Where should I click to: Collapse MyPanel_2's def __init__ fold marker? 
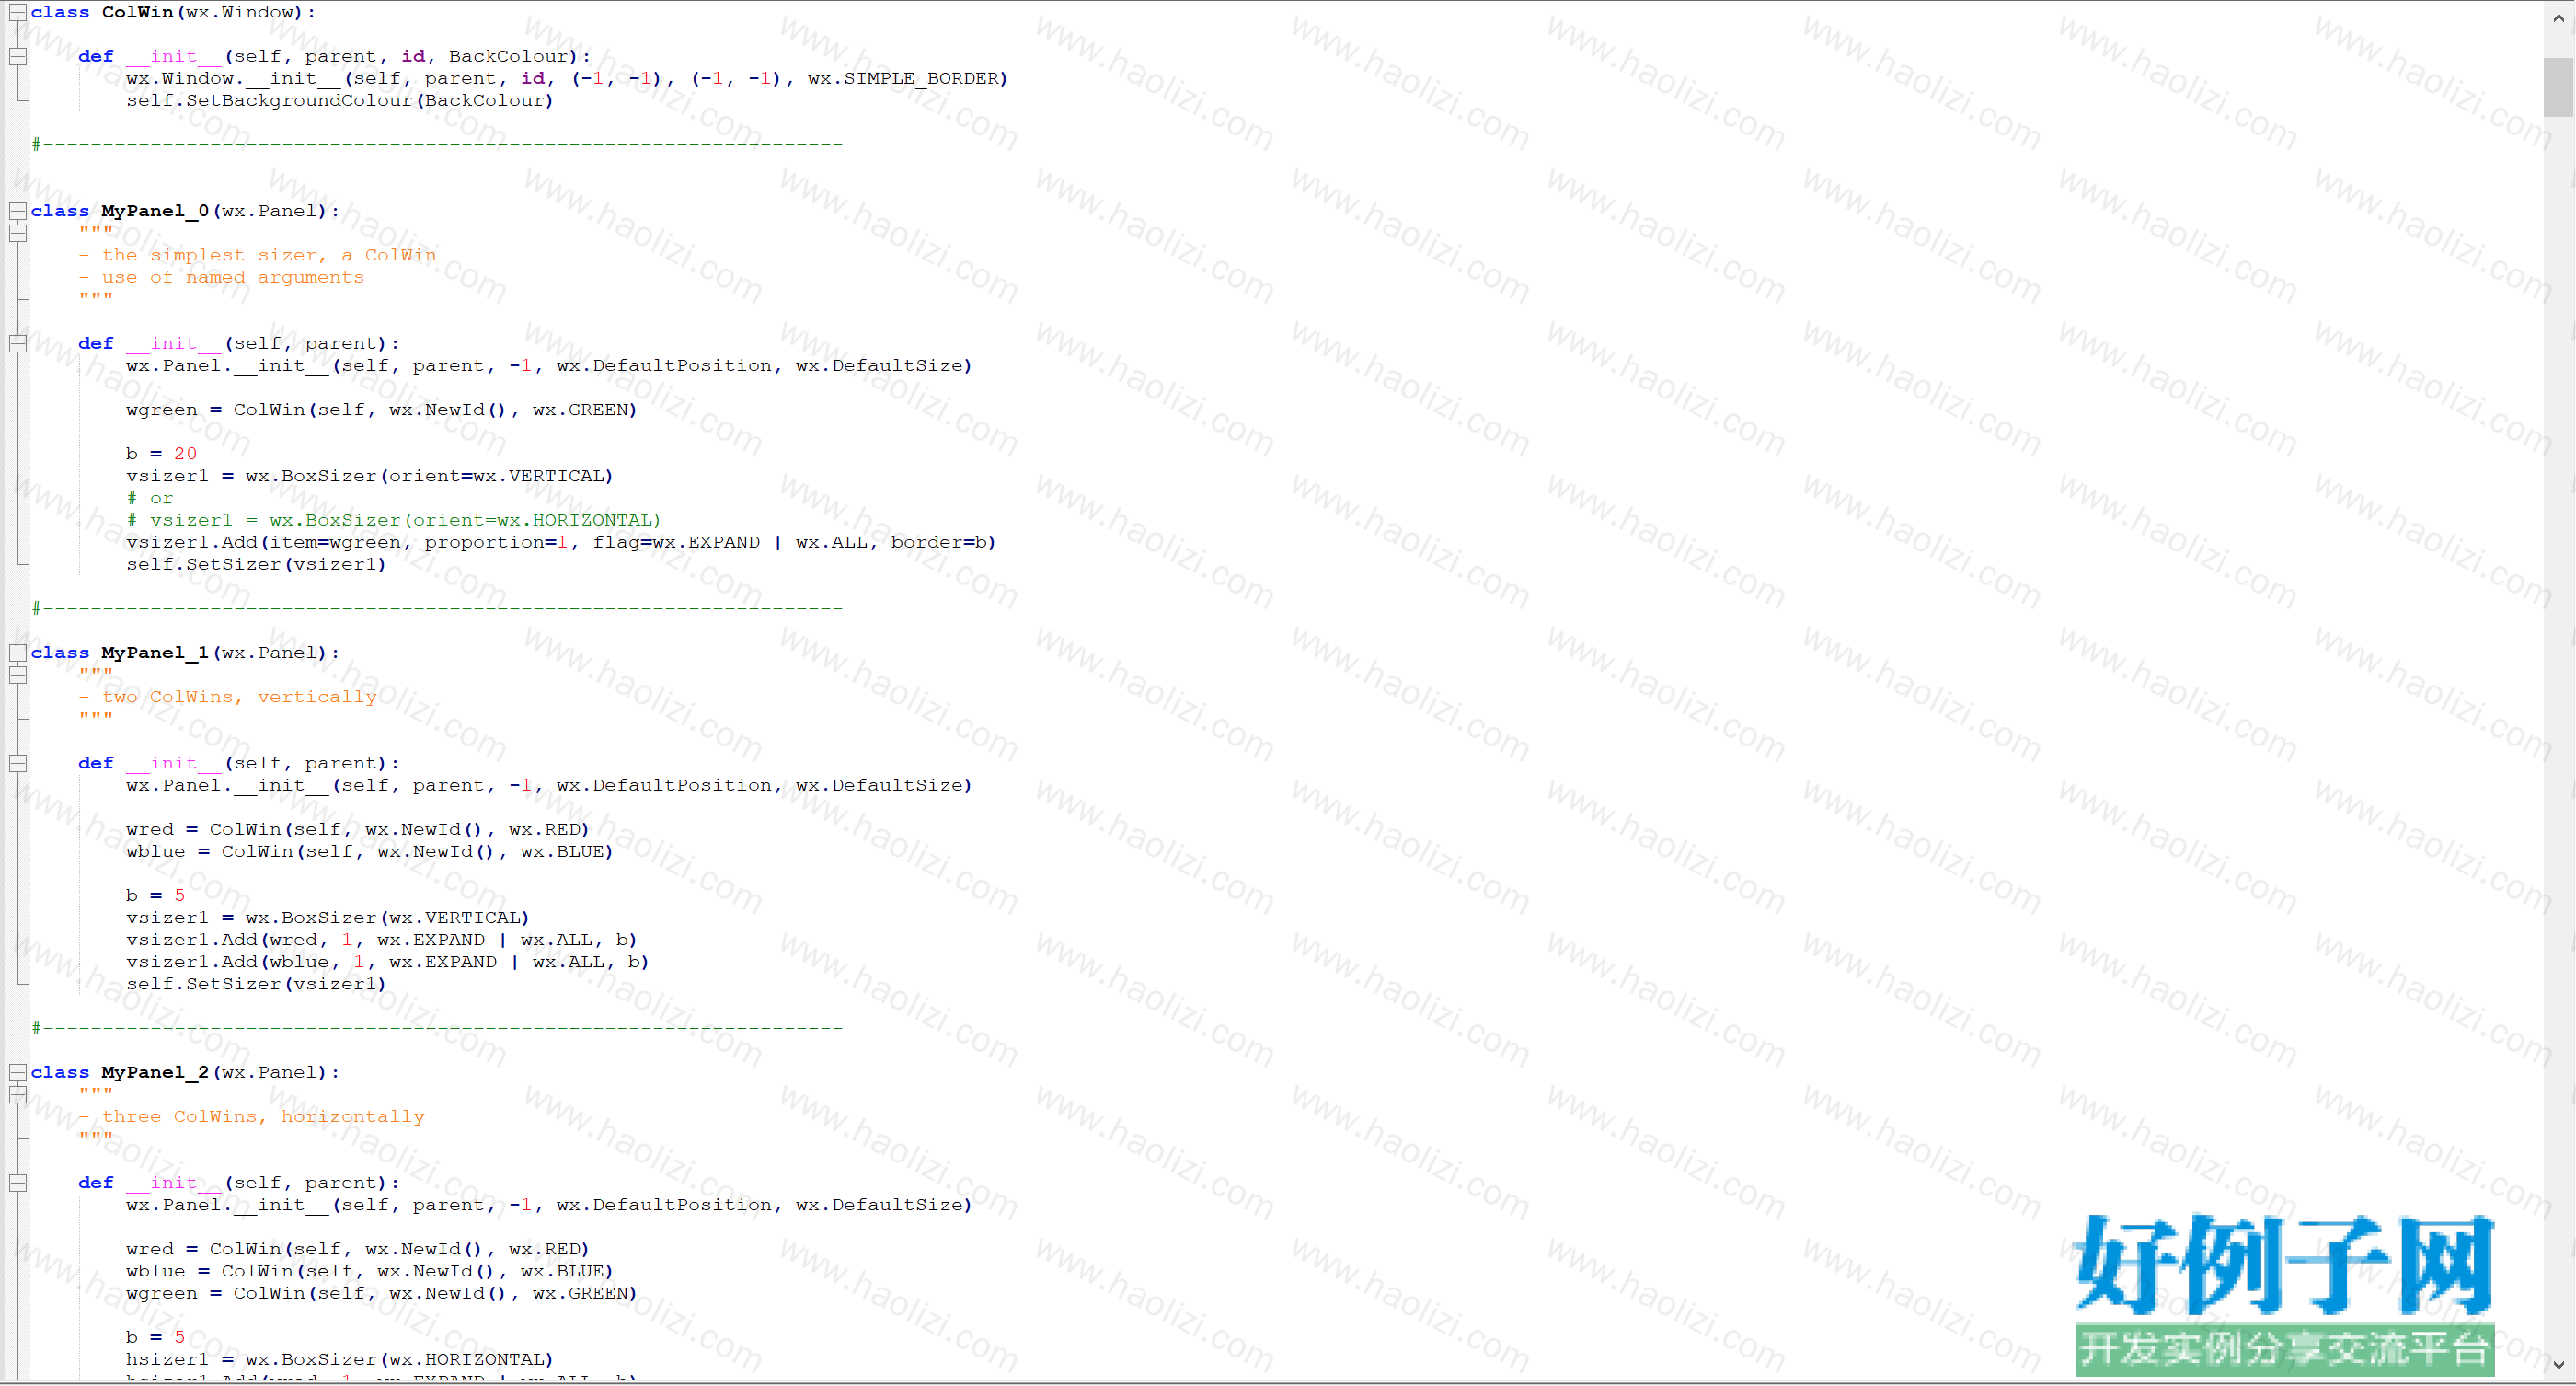point(18,1183)
